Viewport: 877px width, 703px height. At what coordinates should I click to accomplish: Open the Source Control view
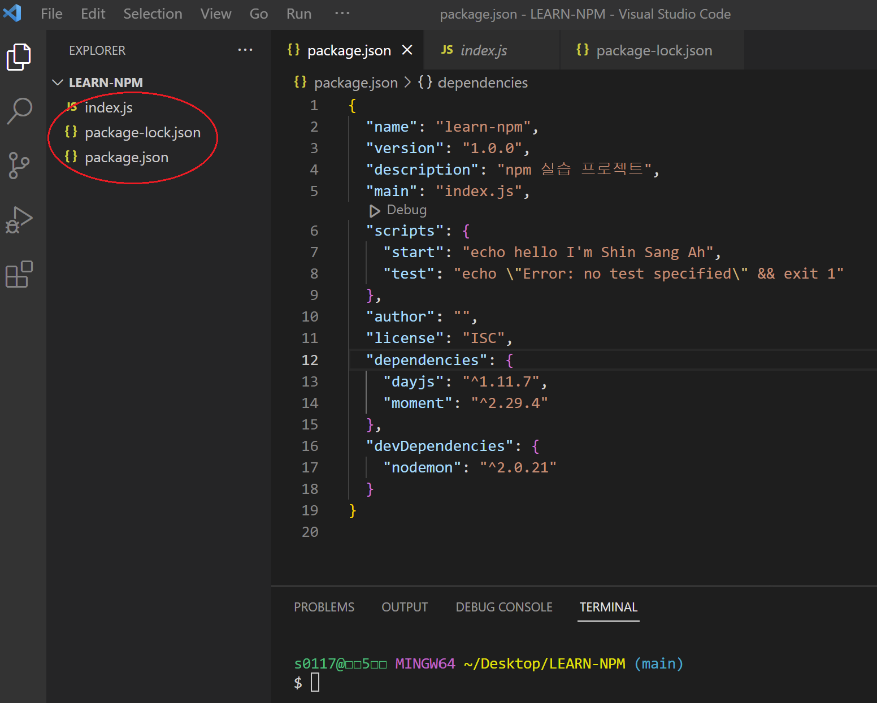pos(19,166)
